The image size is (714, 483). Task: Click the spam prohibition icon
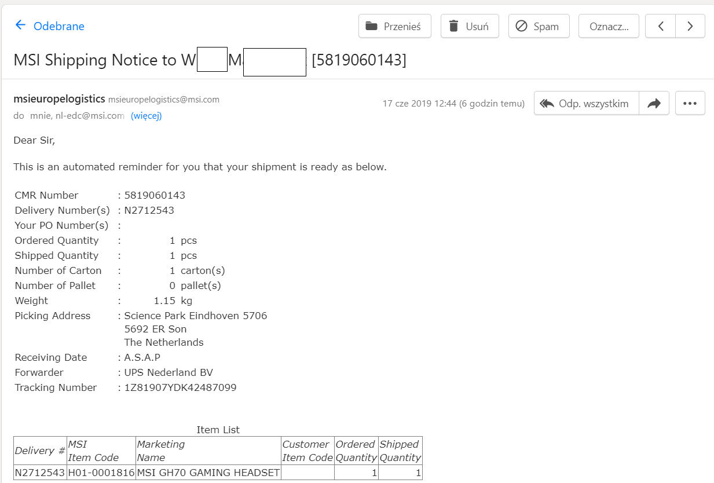pyautogui.click(x=521, y=26)
